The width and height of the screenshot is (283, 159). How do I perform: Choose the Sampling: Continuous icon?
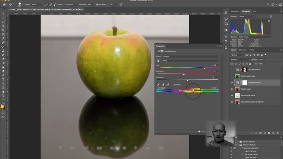[x=46, y=4]
